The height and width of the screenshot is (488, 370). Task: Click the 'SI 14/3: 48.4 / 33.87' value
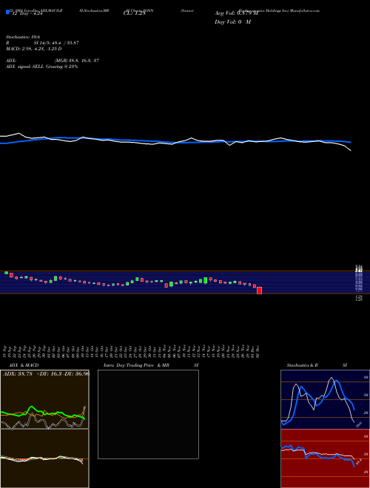point(56,43)
